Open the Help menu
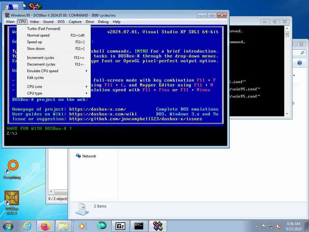Screen dimensions: 309x232 [x=116, y=22]
